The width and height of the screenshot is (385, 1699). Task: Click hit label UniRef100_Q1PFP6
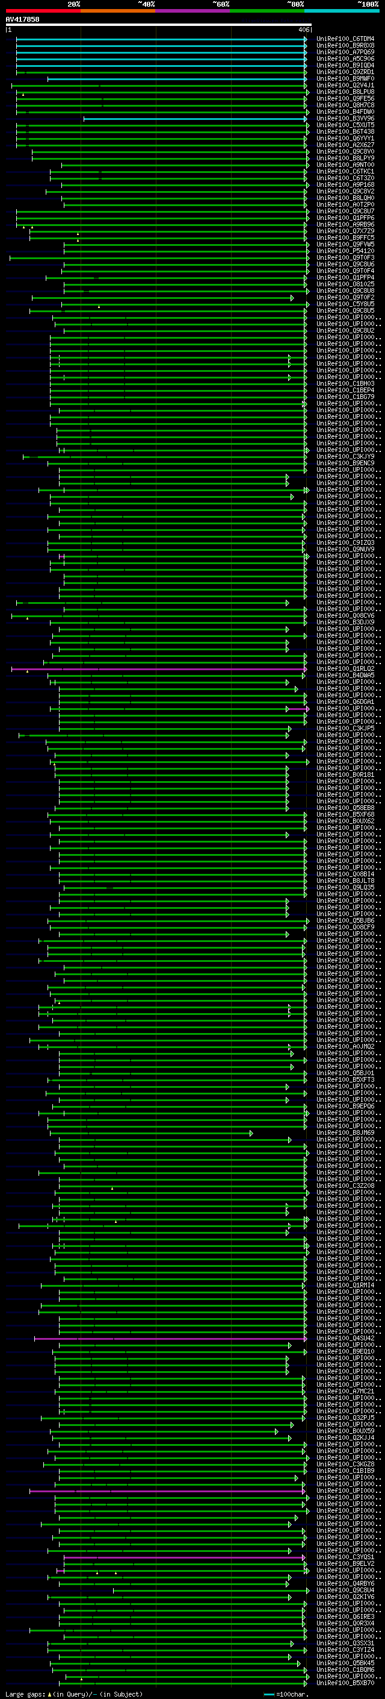click(345, 218)
